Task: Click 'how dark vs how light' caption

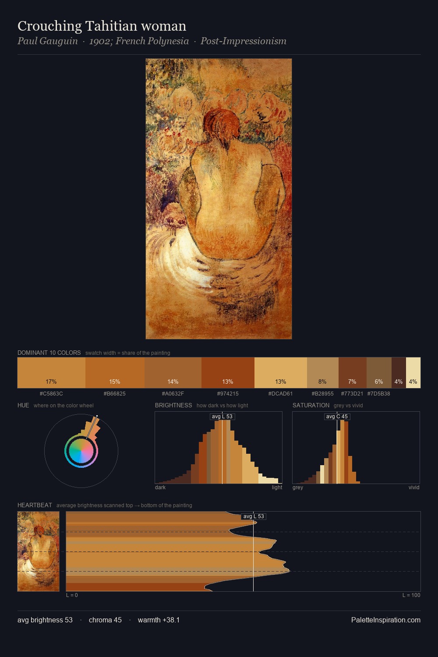Action: coord(223,405)
